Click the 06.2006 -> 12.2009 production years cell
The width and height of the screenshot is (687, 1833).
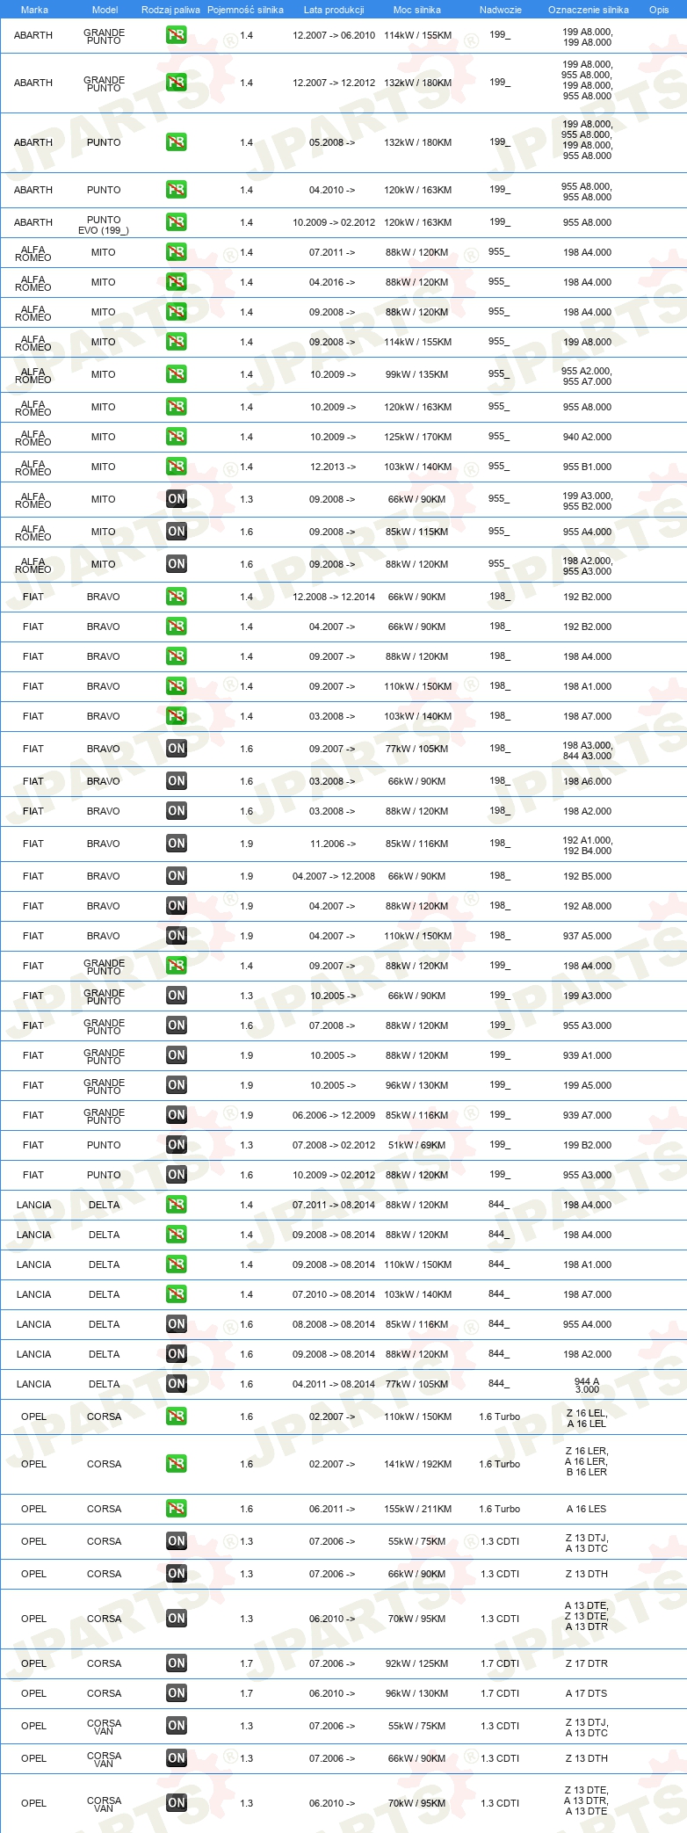coord(334,1115)
